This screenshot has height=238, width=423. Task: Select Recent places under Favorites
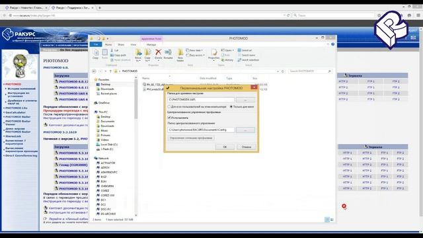[108, 94]
